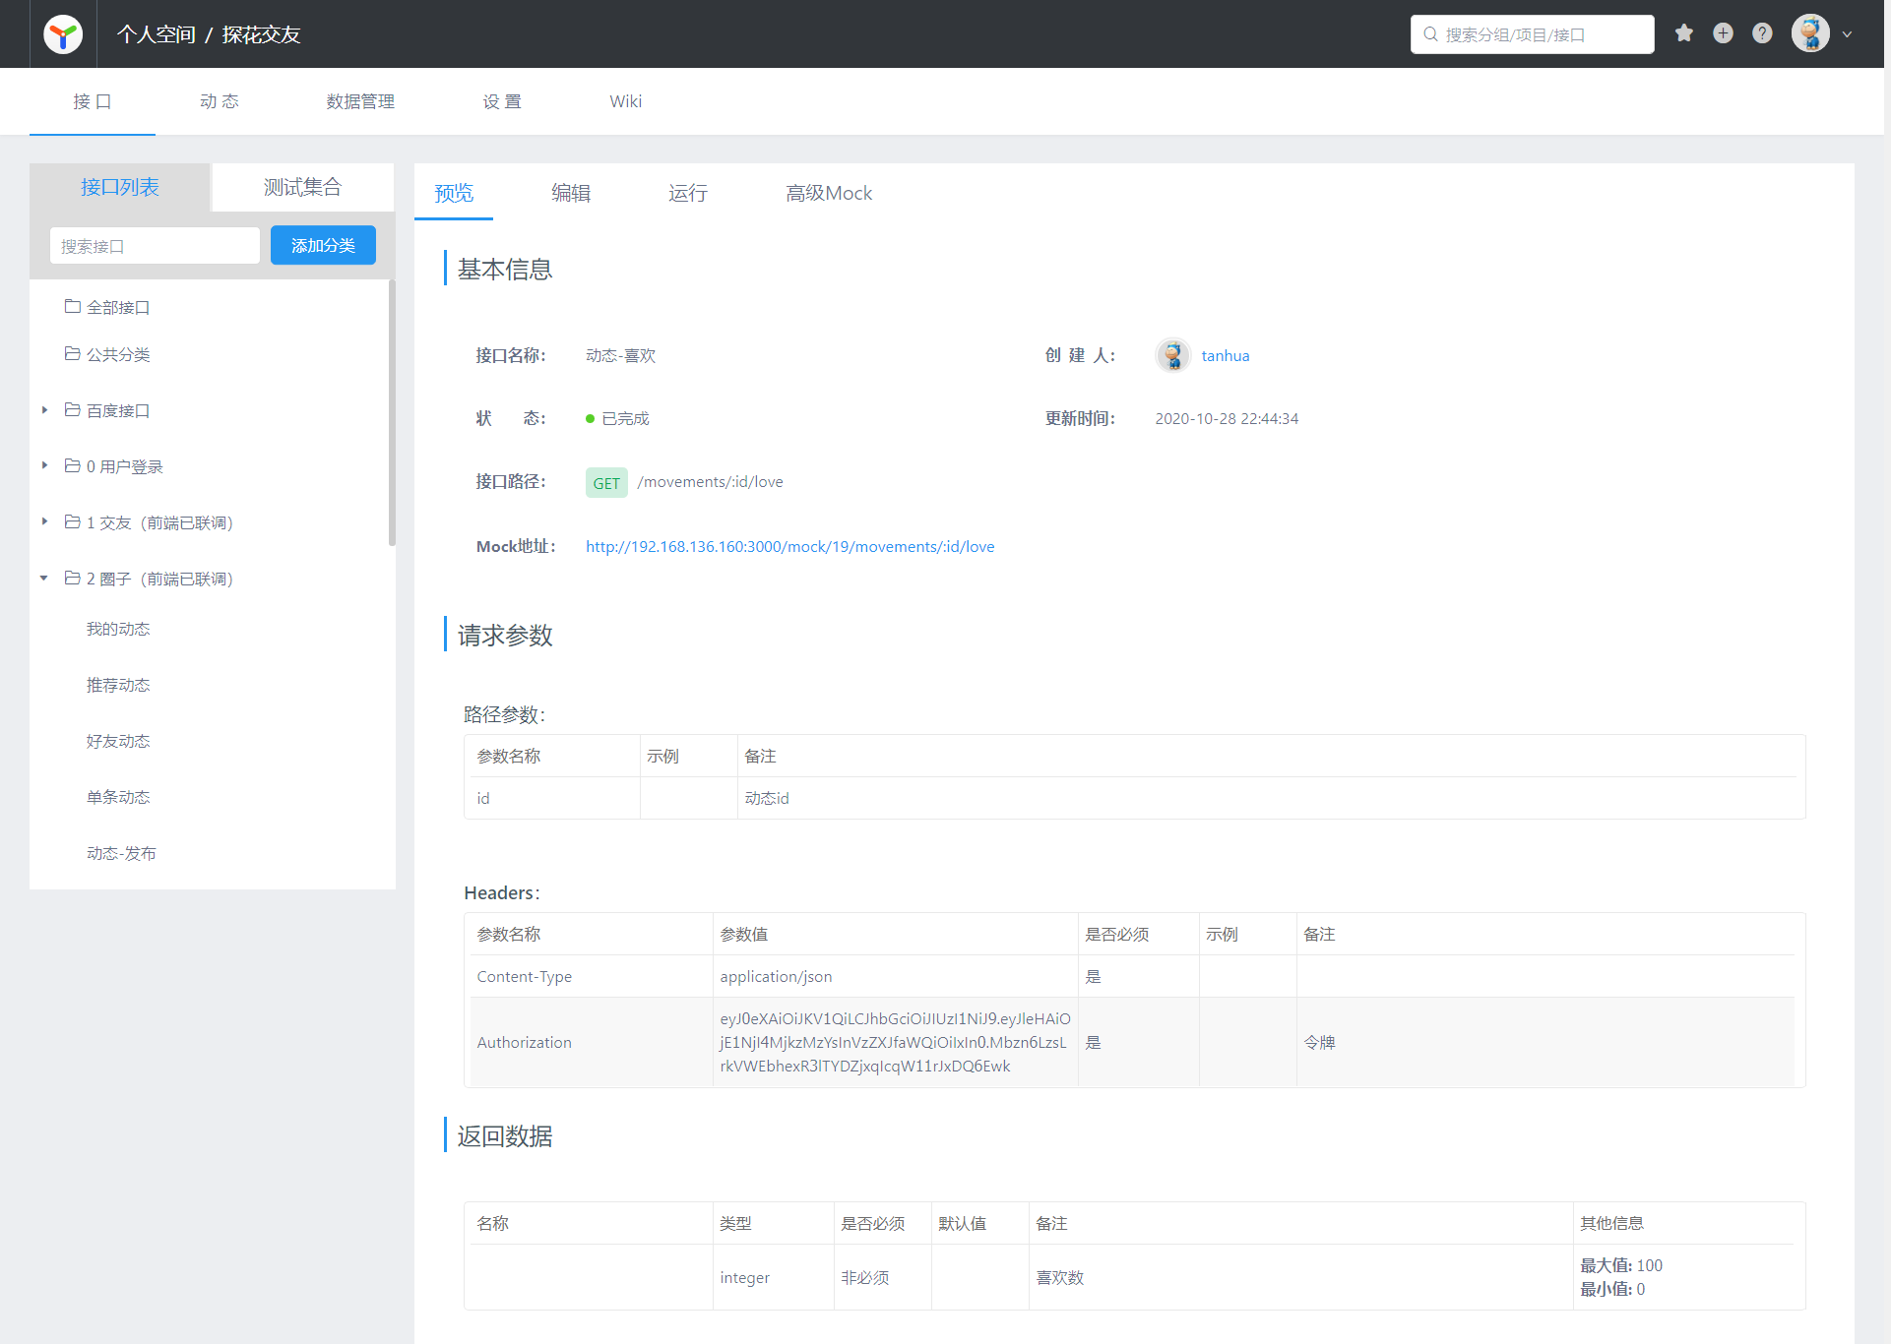
Task: Click folder icon of 百度接口
Action: (72, 409)
